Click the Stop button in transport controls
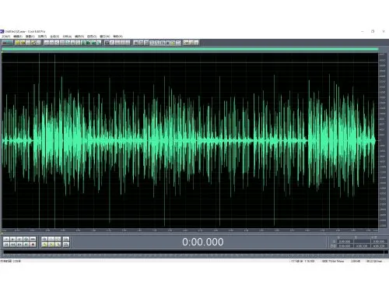 click(6, 239)
